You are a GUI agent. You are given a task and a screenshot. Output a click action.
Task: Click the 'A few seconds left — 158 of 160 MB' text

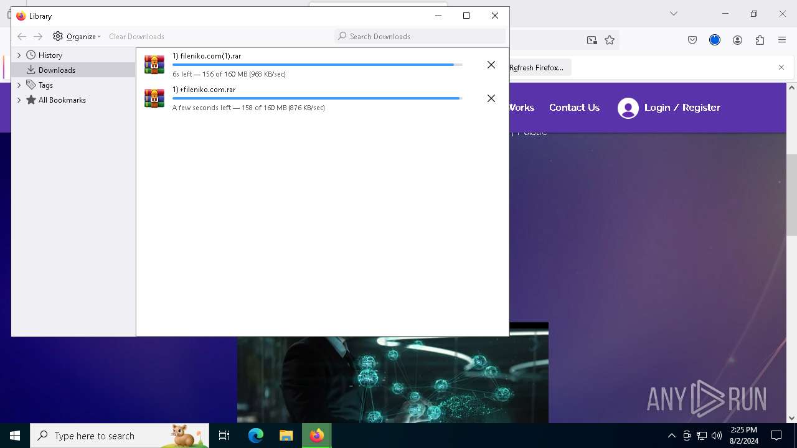[x=248, y=108]
